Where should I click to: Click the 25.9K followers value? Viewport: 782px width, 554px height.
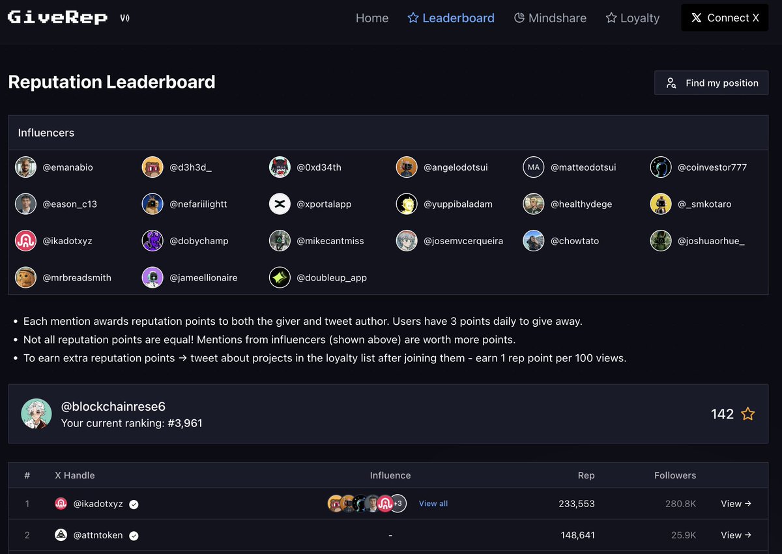point(683,535)
